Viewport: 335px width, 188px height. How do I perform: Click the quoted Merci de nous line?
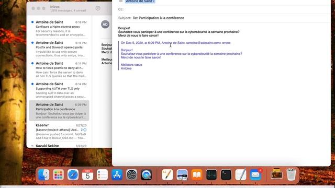point(141,57)
